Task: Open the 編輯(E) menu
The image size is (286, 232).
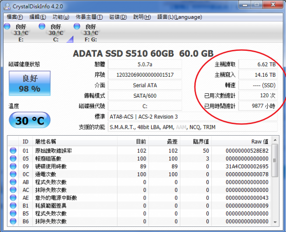Action: (x=38, y=17)
